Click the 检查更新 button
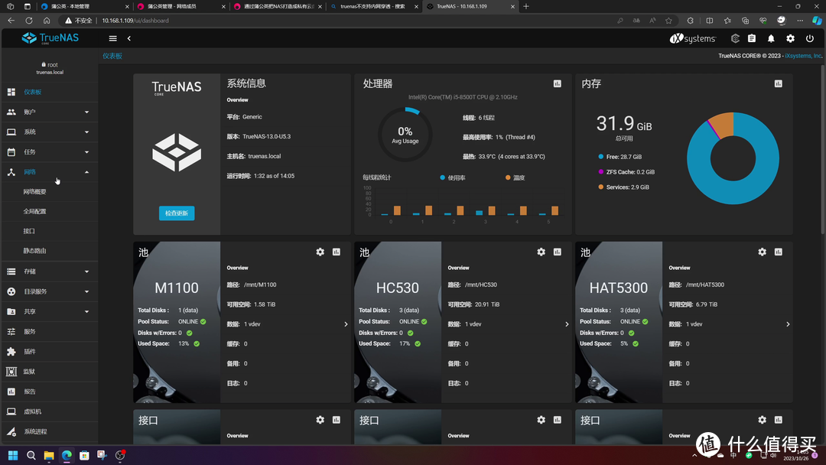Viewport: 826px width, 465px height. coord(177,213)
